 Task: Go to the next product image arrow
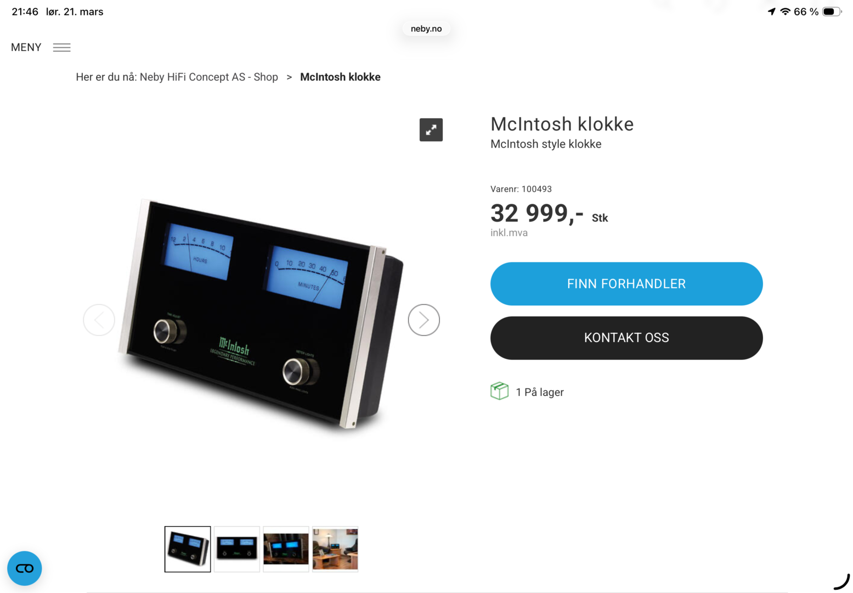(x=423, y=320)
